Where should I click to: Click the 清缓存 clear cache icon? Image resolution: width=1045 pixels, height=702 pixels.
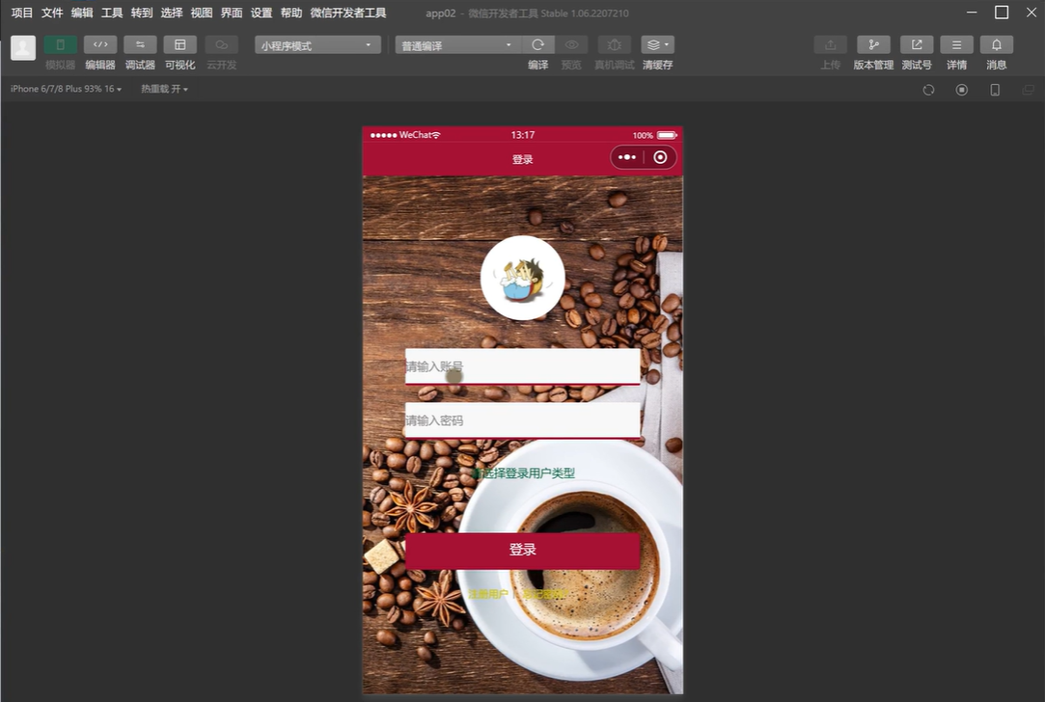657,45
